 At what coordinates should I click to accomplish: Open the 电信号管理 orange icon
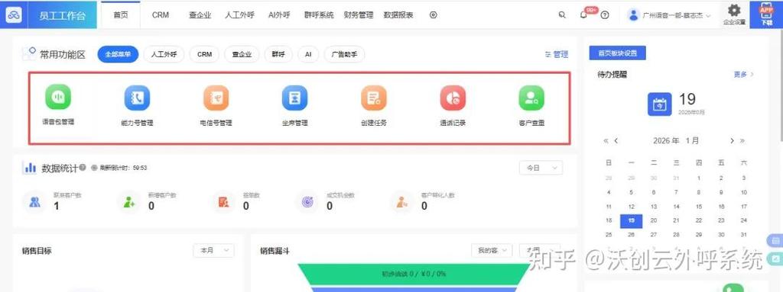(x=216, y=98)
